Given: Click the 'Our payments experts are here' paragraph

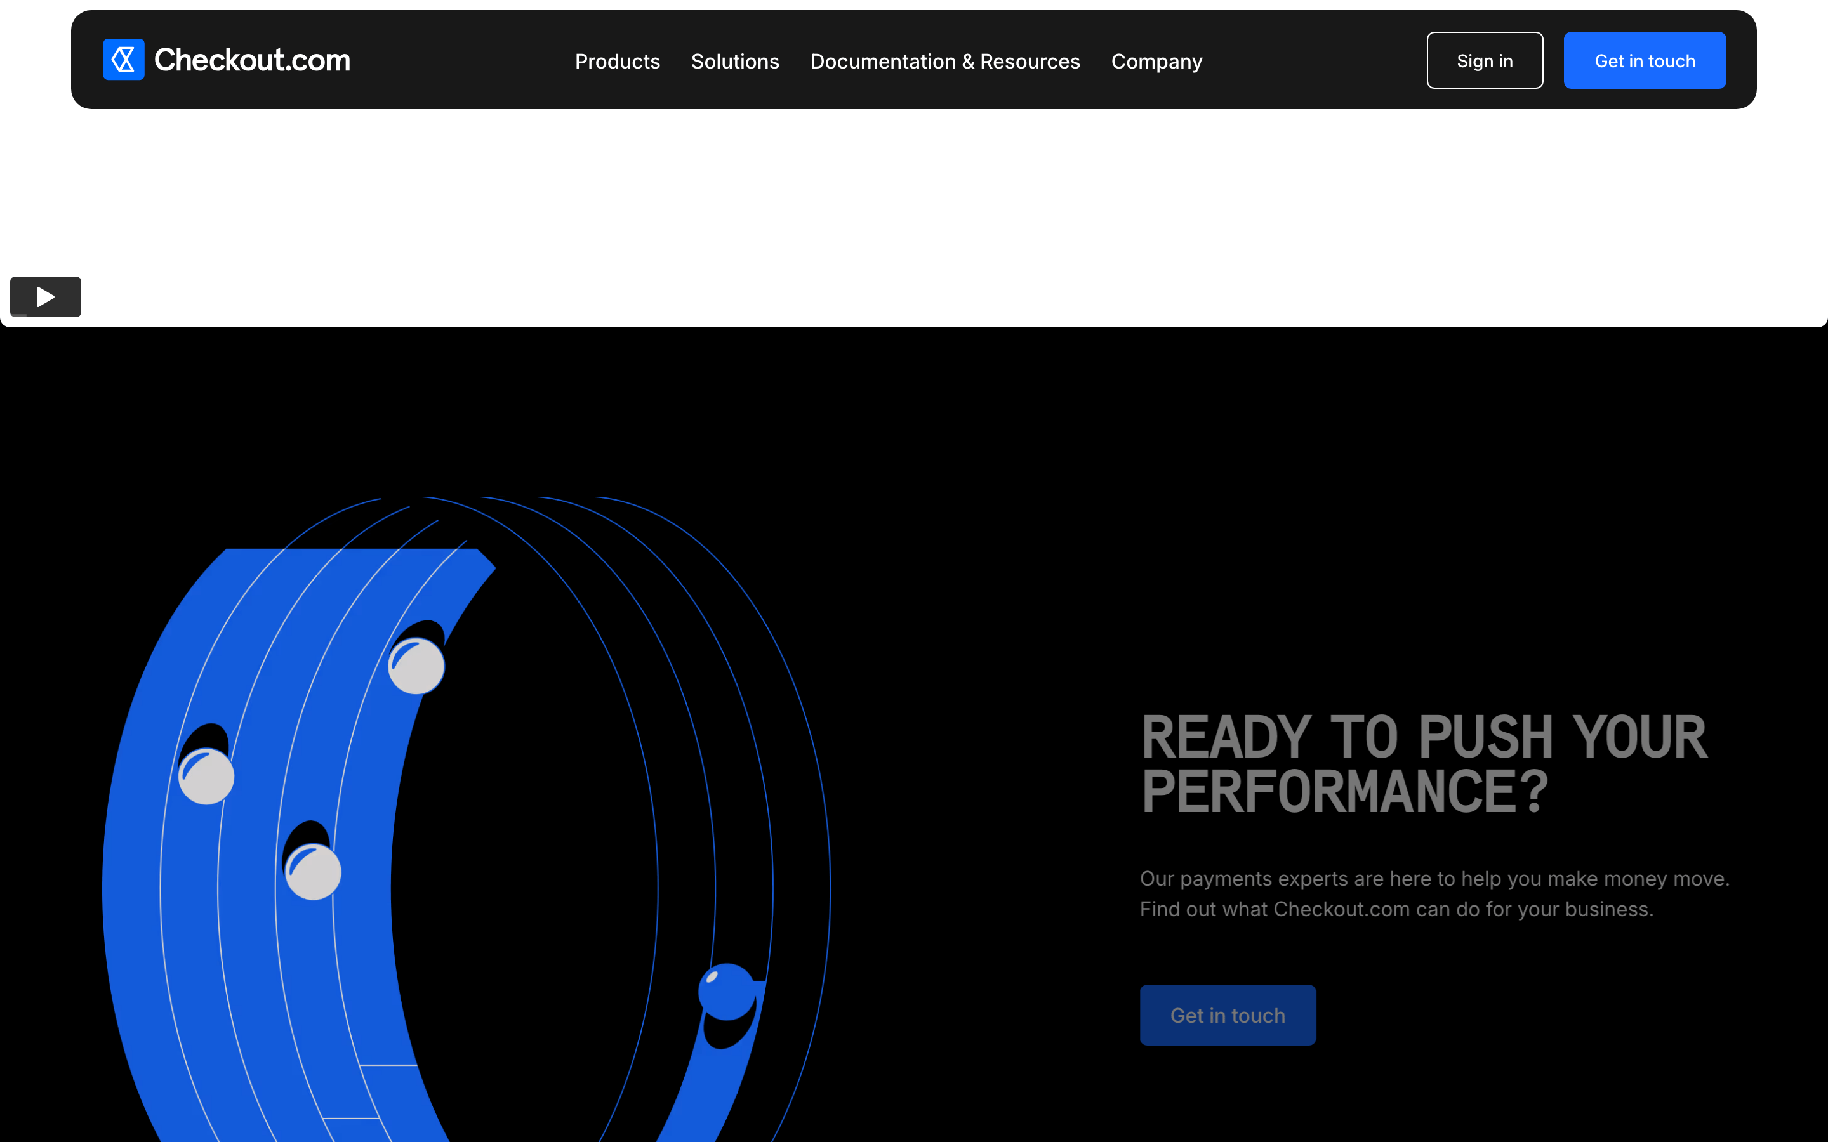Looking at the screenshot, I should (1434, 895).
